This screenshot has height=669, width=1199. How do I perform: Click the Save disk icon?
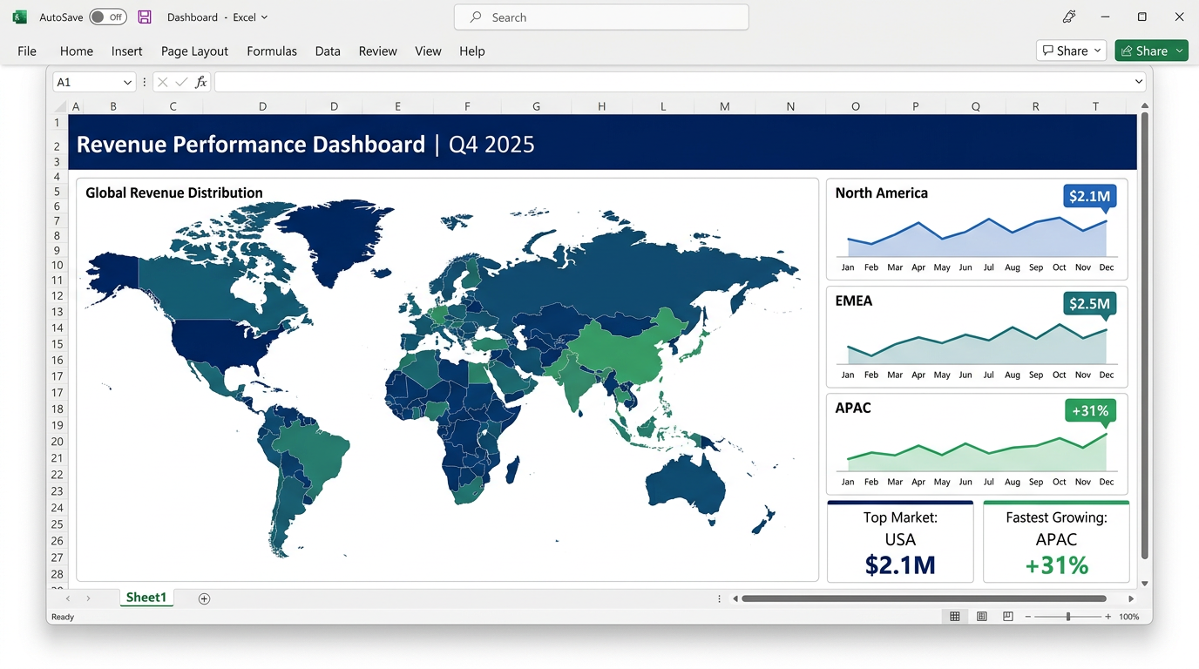click(x=145, y=17)
